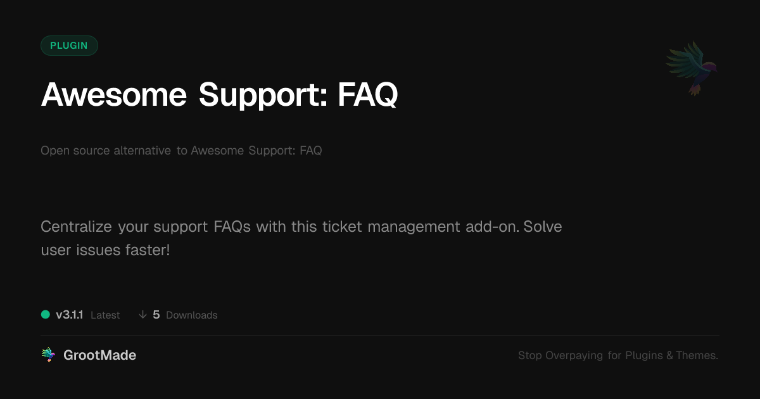Click the horizontal divider line above the footer

[x=380, y=335]
